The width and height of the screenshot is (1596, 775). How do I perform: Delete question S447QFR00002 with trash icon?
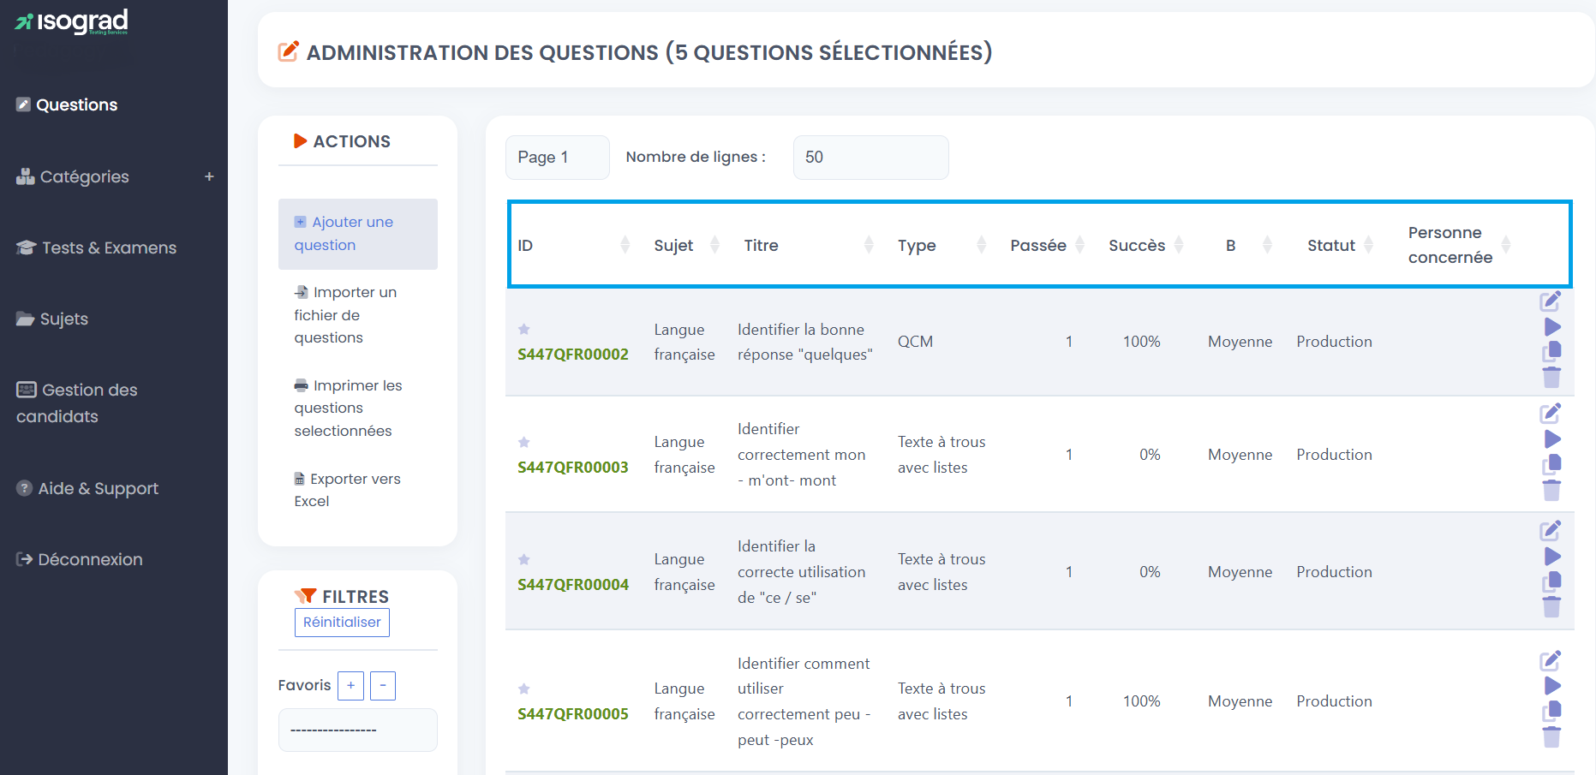pyautogui.click(x=1551, y=378)
